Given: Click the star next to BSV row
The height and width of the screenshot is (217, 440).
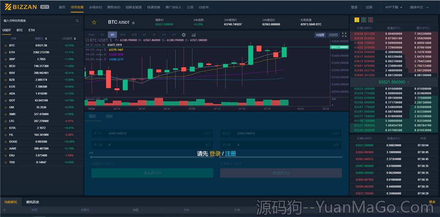Looking at the screenshot, I should [x=5, y=73].
